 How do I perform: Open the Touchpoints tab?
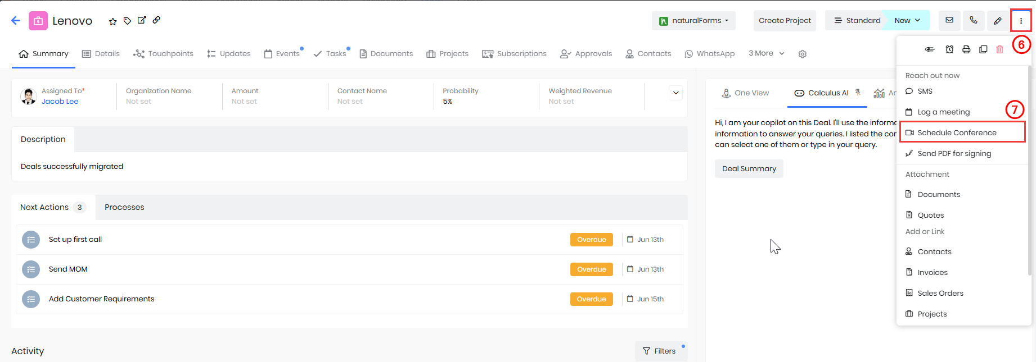tap(163, 54)
